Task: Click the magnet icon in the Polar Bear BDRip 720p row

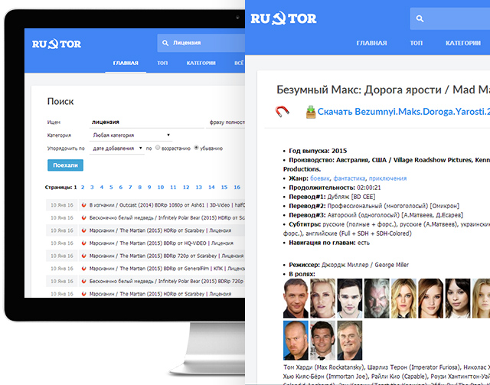Action: point(83,281)
